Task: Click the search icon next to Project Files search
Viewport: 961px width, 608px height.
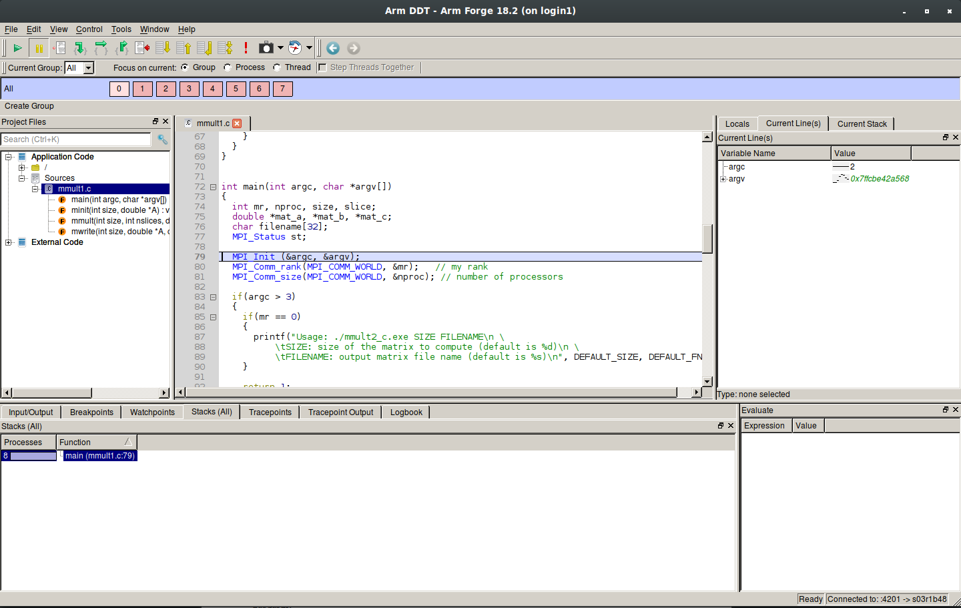Action: click(x=162, y=139)
